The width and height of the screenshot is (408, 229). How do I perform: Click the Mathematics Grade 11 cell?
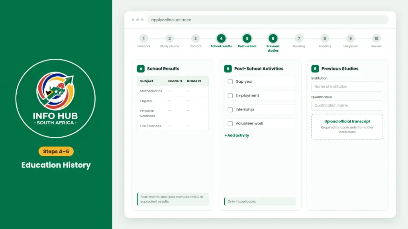point(170,91)
